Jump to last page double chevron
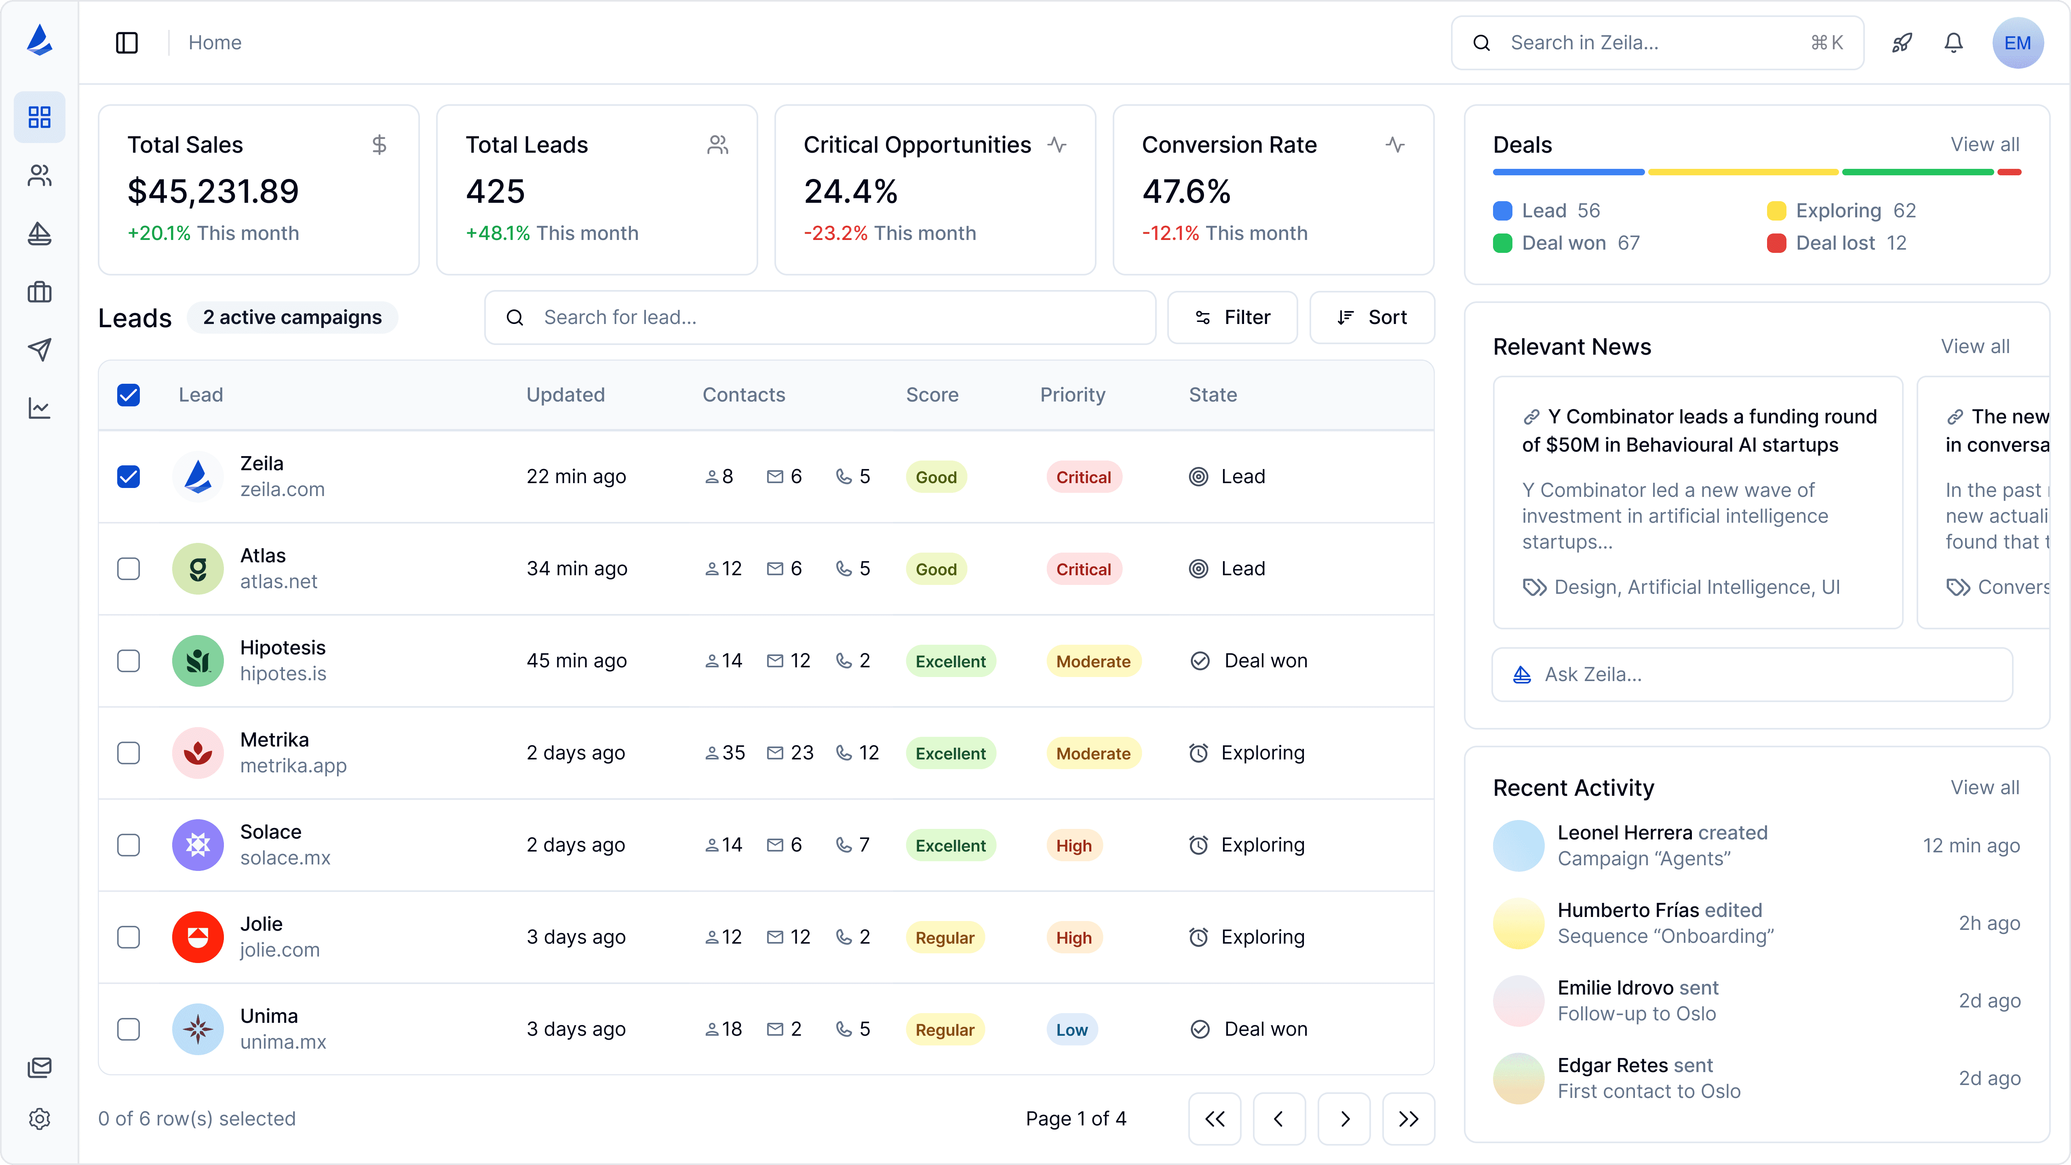The width and height of the screenshot is (2071, 1165). pyautogui.click(x=1409, y=1119)
